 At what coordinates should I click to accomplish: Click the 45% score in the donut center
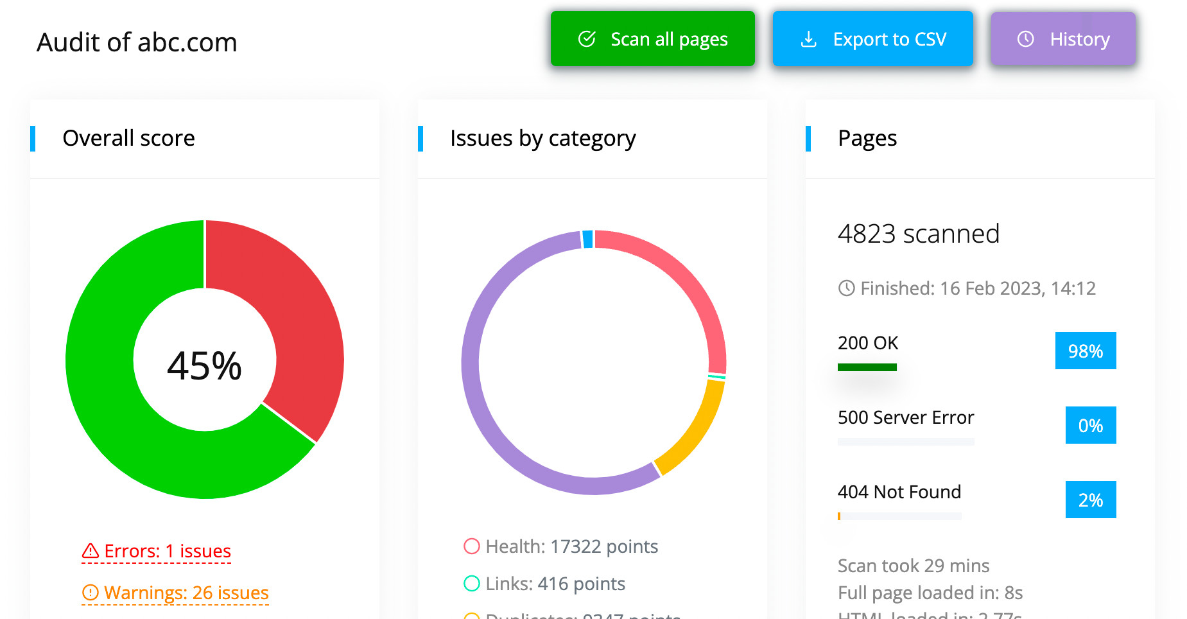tap(205, 365)
